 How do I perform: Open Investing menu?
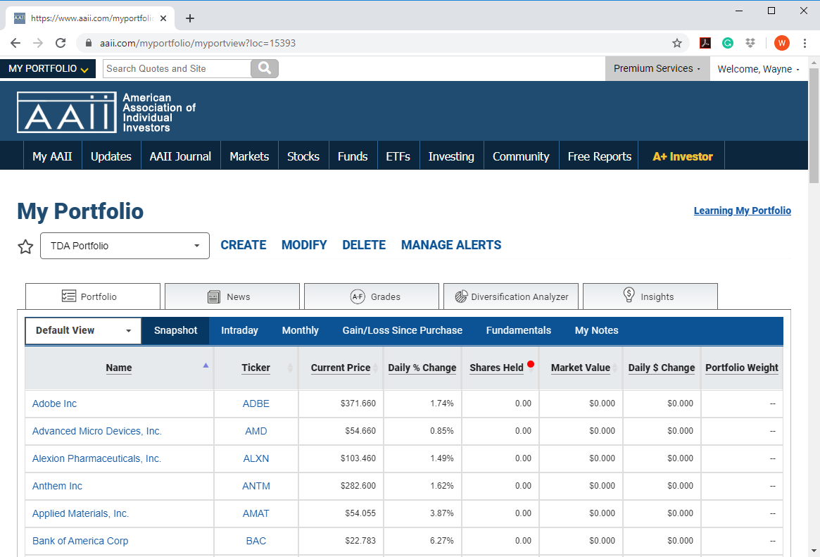451,156
